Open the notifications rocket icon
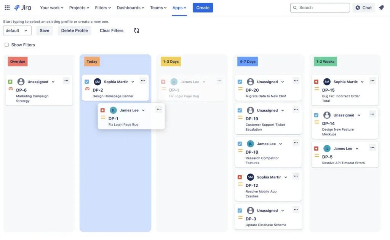390x240 pixels. pos(381,8)
